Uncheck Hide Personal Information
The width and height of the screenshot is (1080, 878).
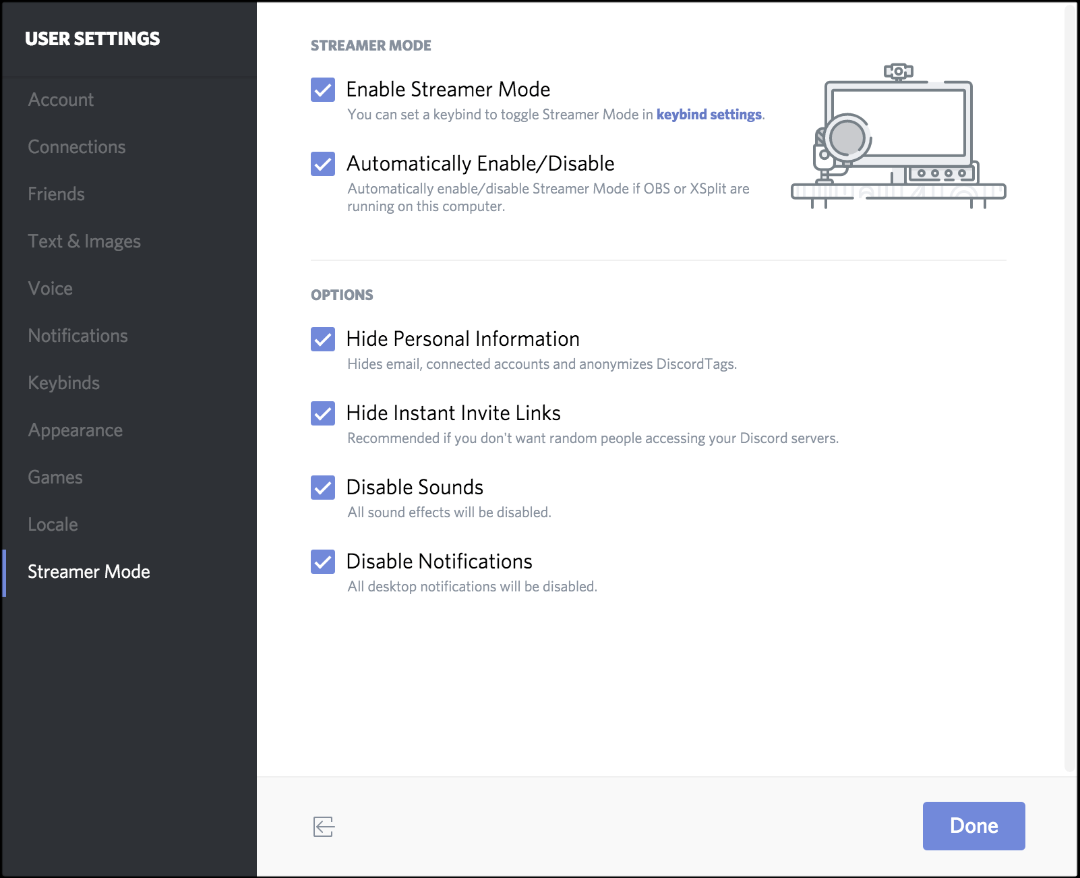323,339
